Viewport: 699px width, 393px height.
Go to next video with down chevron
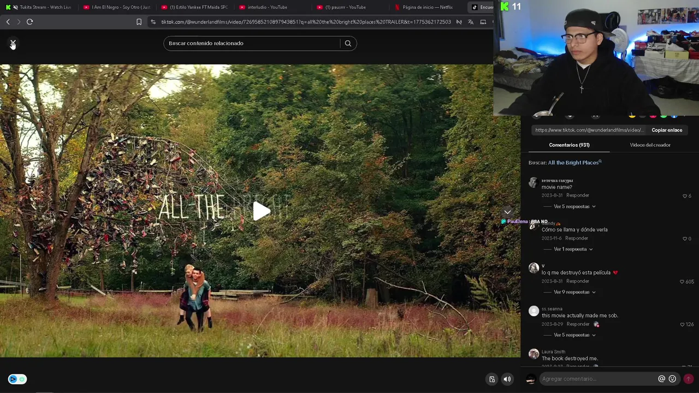(507, 212)
